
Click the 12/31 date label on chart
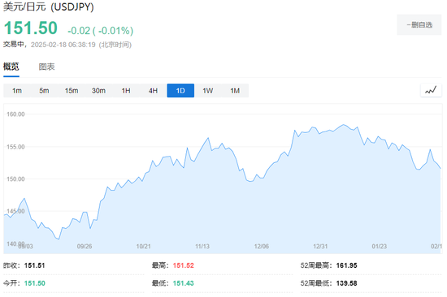tap(320, 247)
